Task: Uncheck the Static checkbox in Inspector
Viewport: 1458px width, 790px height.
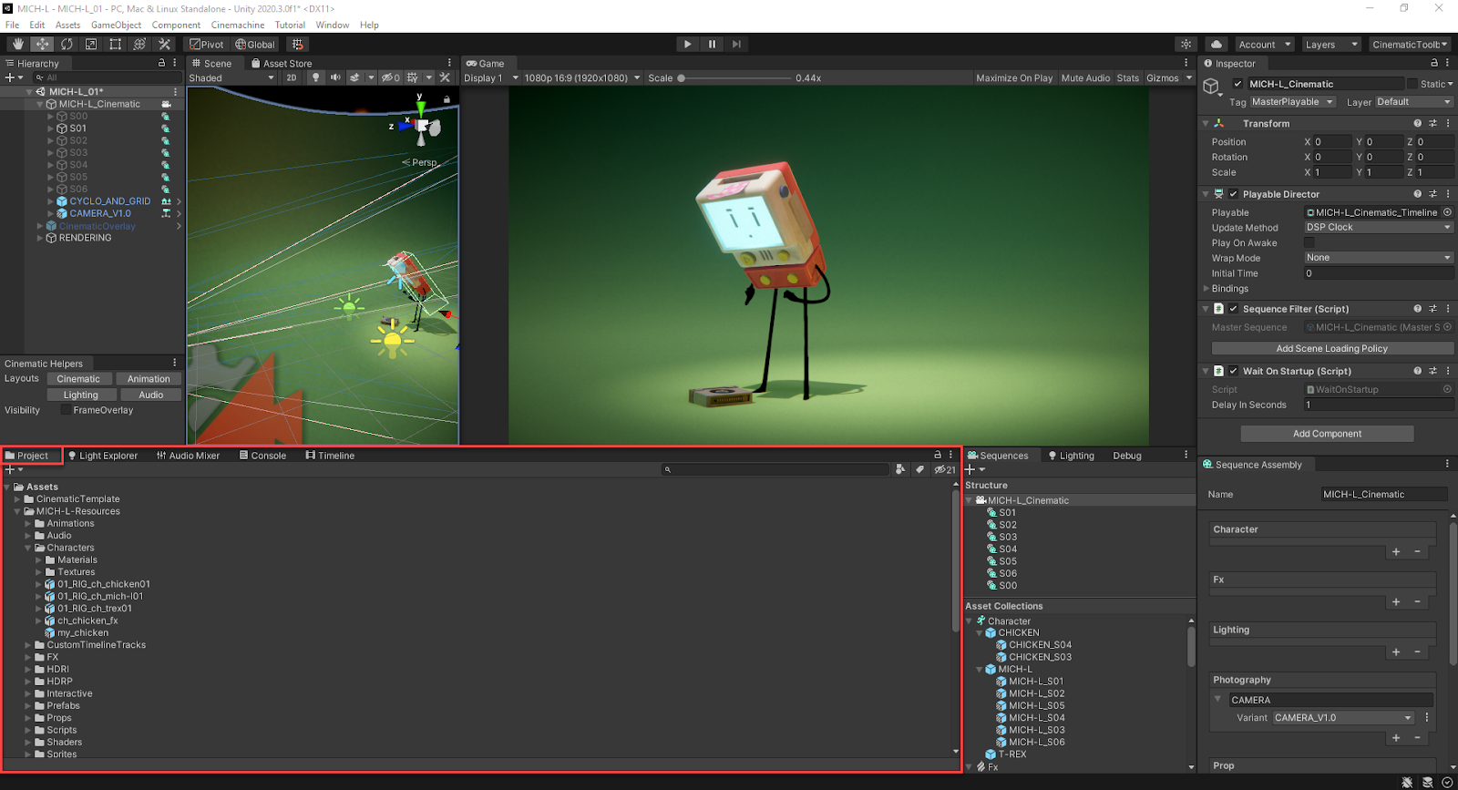Action: [x=1412, y=84]
